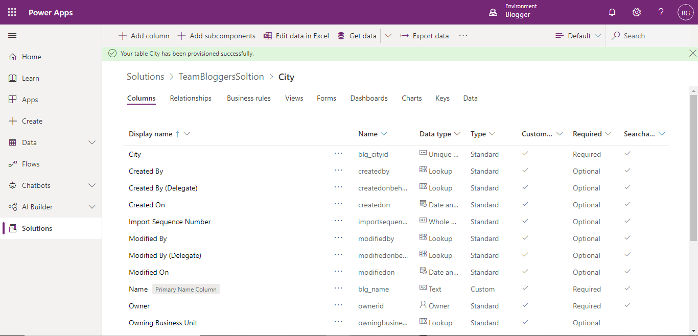The width and height of the screenshot is (698, 336).
Task: Open the Business rules tab
Action: [249, 98]
